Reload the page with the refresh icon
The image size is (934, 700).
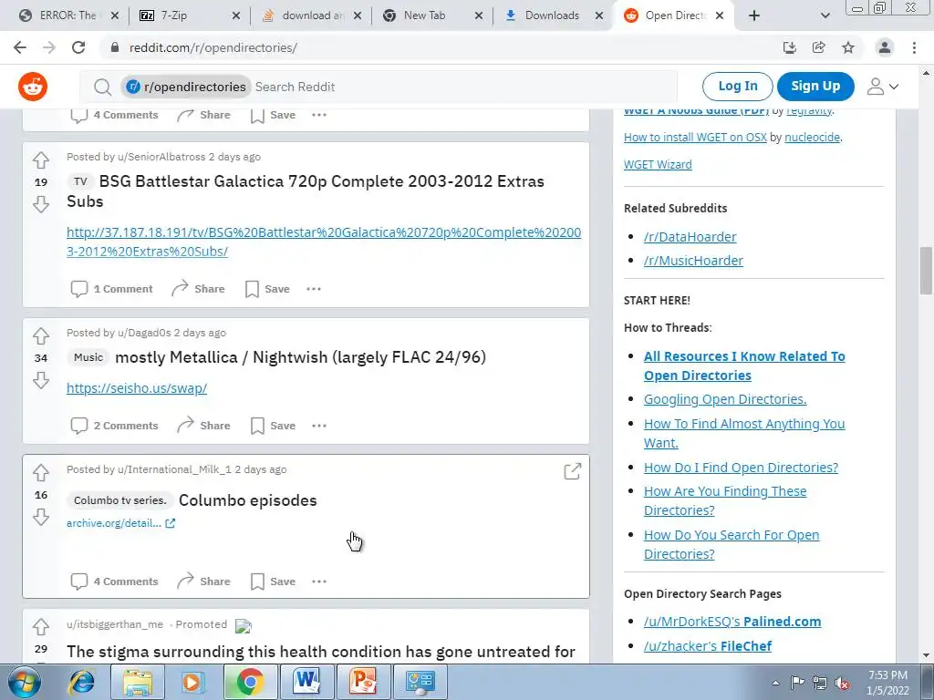coord(78,47)
